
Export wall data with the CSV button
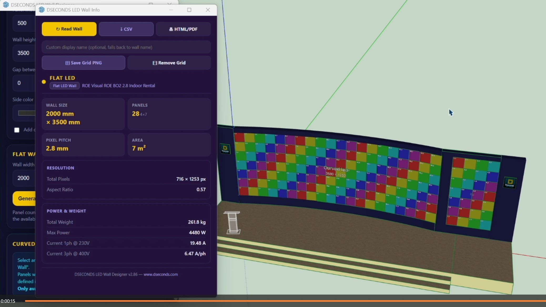tap(126, 29)
